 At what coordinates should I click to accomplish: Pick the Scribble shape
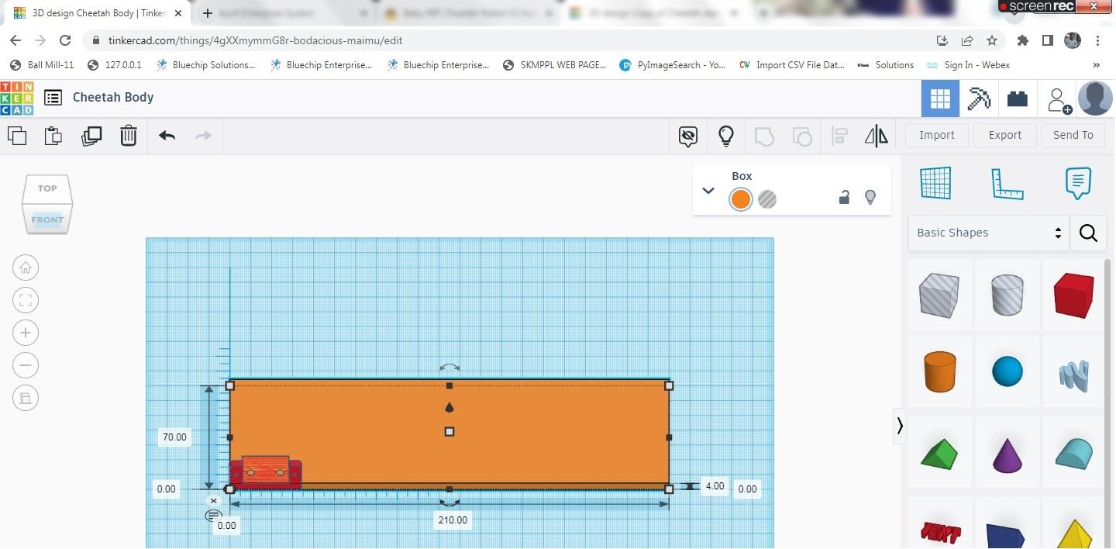1074,375
